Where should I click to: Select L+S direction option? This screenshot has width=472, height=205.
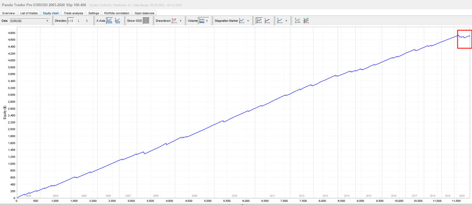71,21
